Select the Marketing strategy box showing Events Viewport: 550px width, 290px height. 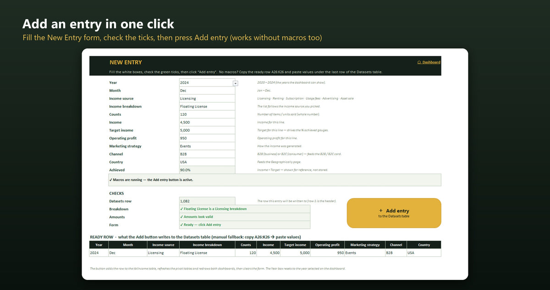[207, 146]
